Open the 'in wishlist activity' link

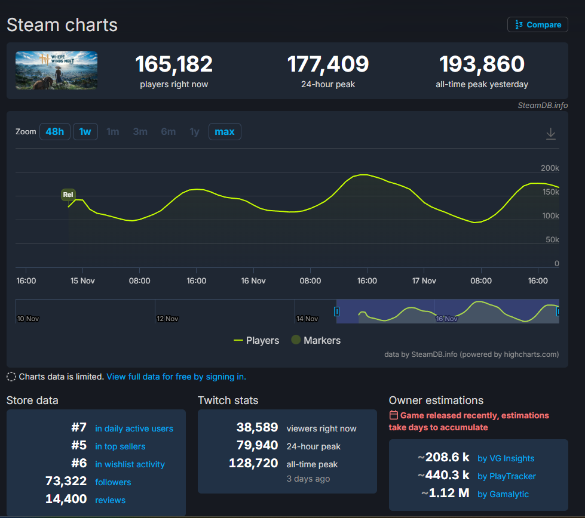point(130,464)
